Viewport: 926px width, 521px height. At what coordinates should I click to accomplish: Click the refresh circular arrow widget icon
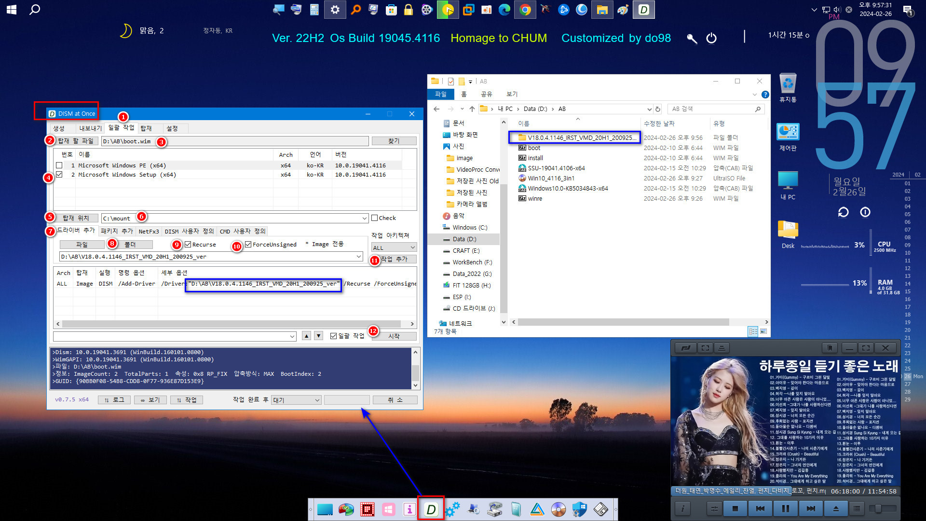[843, 212]
